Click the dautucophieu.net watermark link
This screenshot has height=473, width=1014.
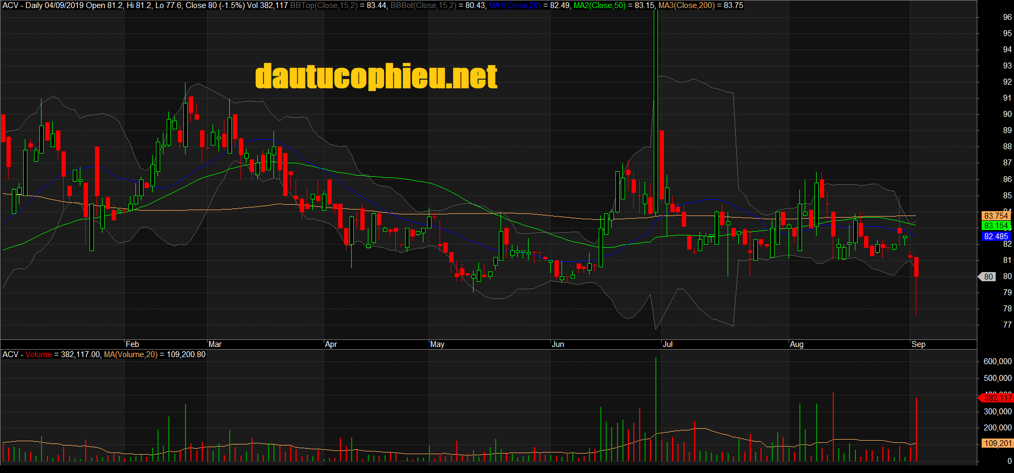coord(376,76)
